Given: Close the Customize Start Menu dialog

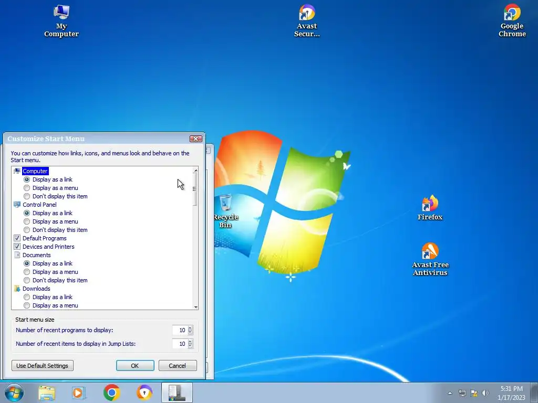Looking at the screenshot, I should tap(196, 139).
